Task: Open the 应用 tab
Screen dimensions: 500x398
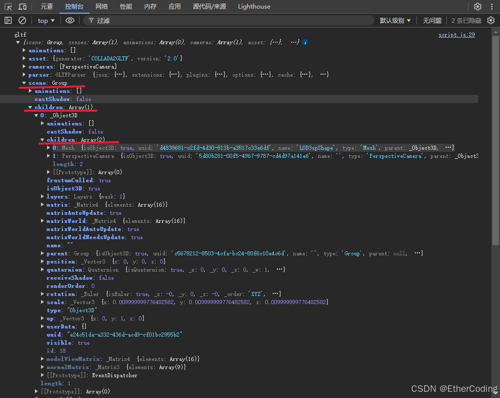Action: tap(174, 7)
